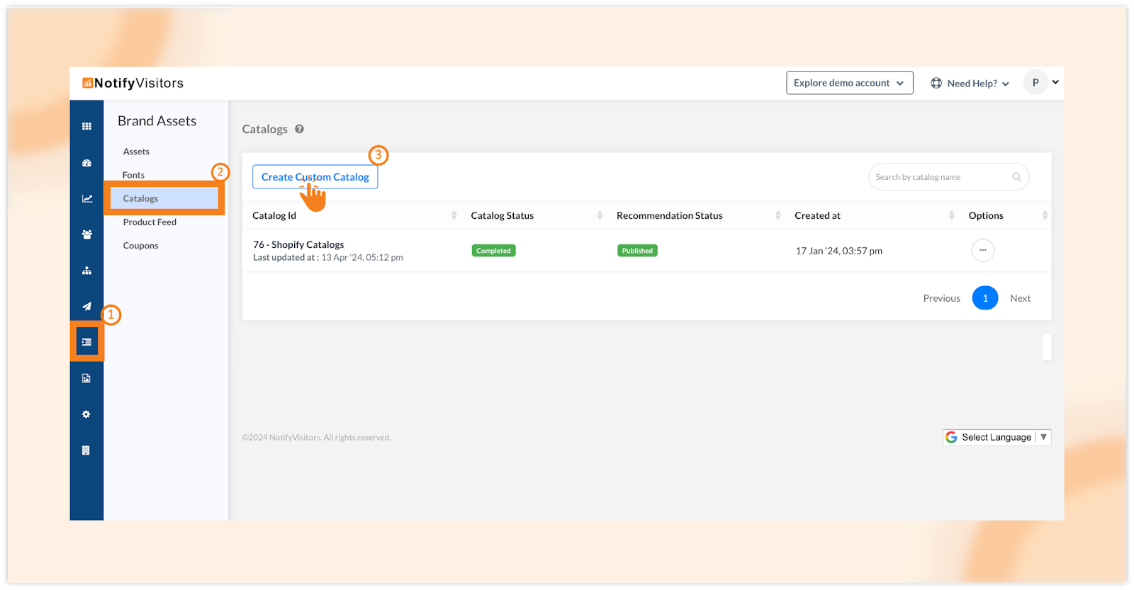Click the Completed status badge

click(494, 251)
